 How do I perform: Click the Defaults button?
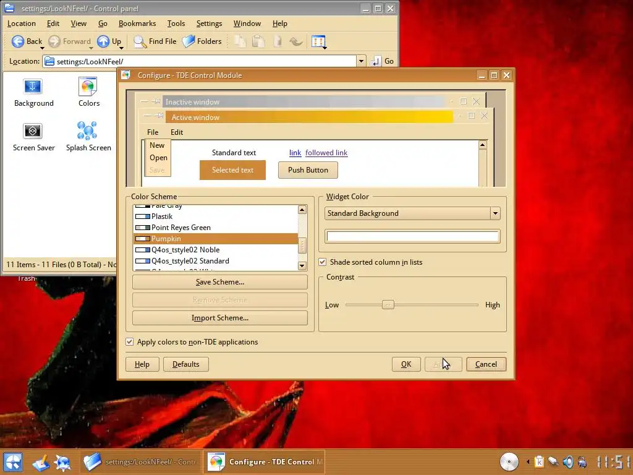coord(185,364)
